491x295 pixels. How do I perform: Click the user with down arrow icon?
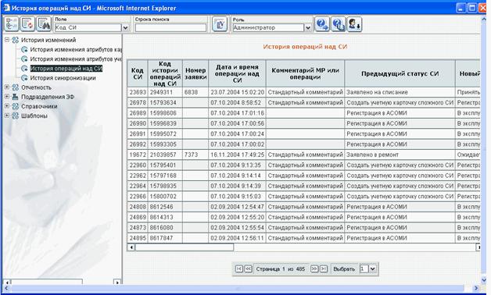coord(354,23)
